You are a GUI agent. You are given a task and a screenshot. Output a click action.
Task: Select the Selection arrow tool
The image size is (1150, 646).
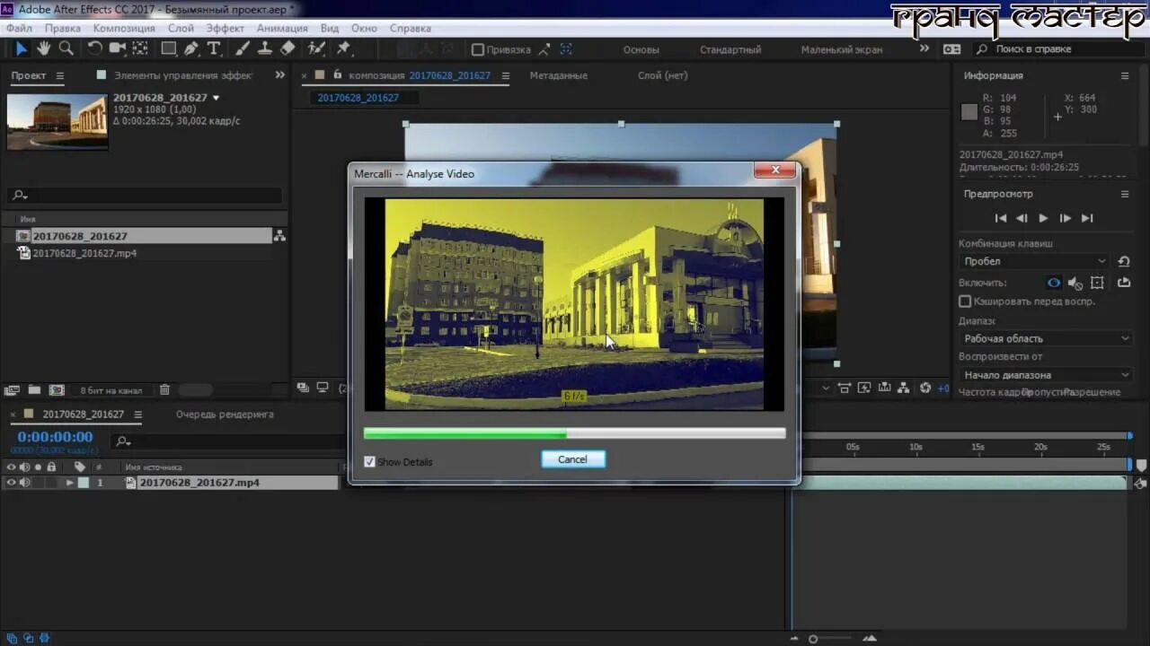click(22, 48)
